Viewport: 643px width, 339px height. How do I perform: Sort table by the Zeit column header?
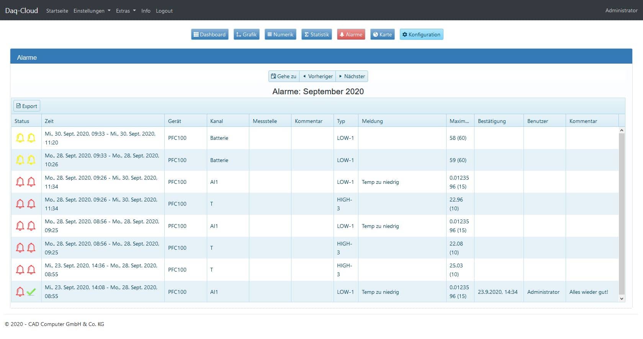click(49, 121)
